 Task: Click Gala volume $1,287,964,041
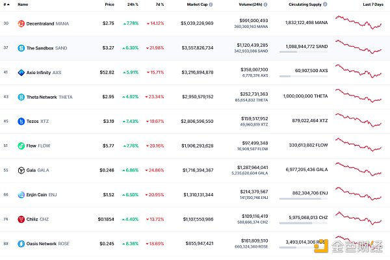(252, 168)
